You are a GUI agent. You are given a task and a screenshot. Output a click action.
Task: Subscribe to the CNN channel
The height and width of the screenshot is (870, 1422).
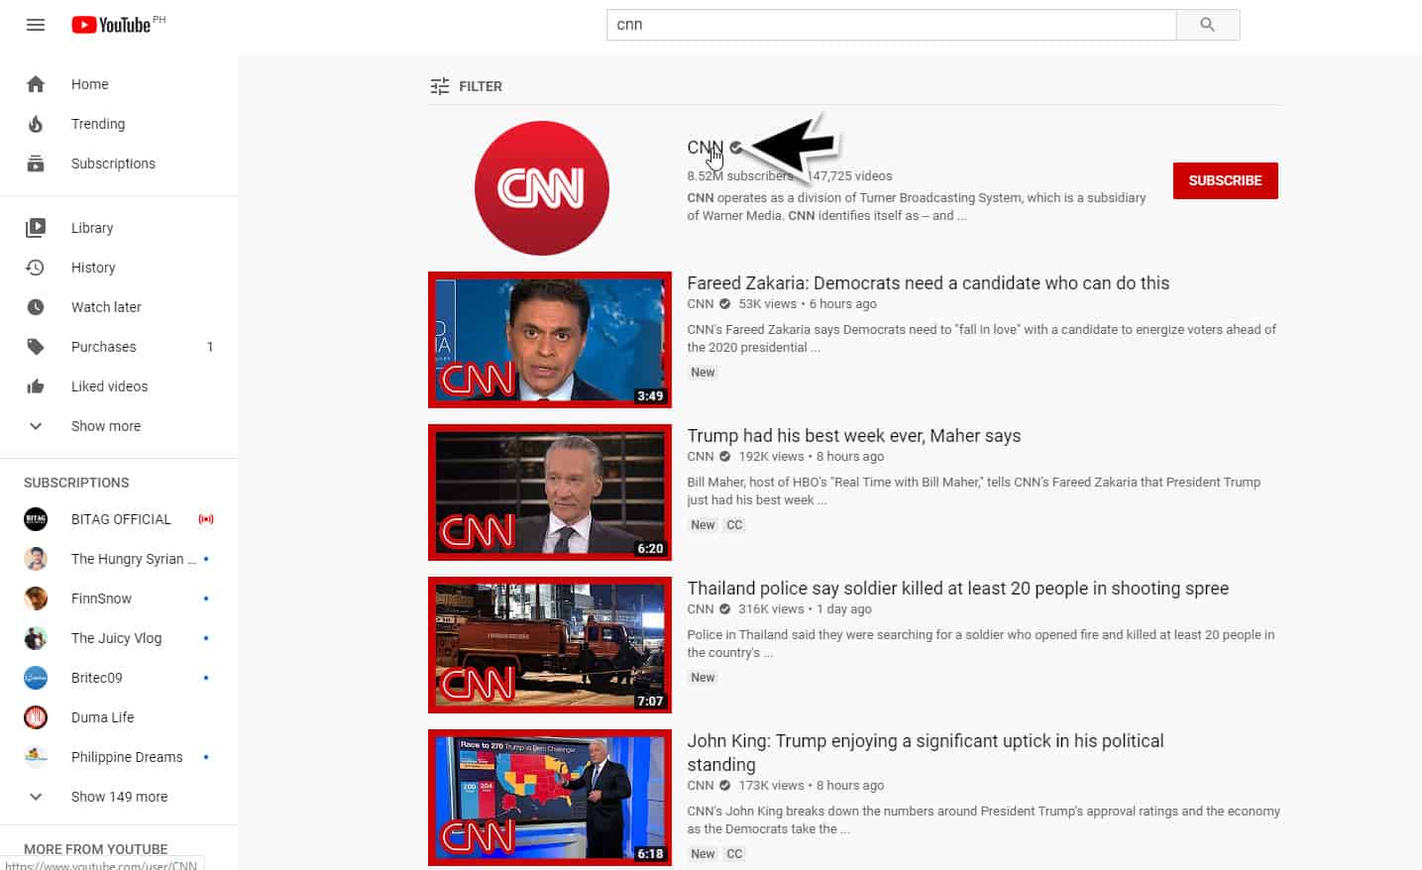click(x=1225, y=180)
